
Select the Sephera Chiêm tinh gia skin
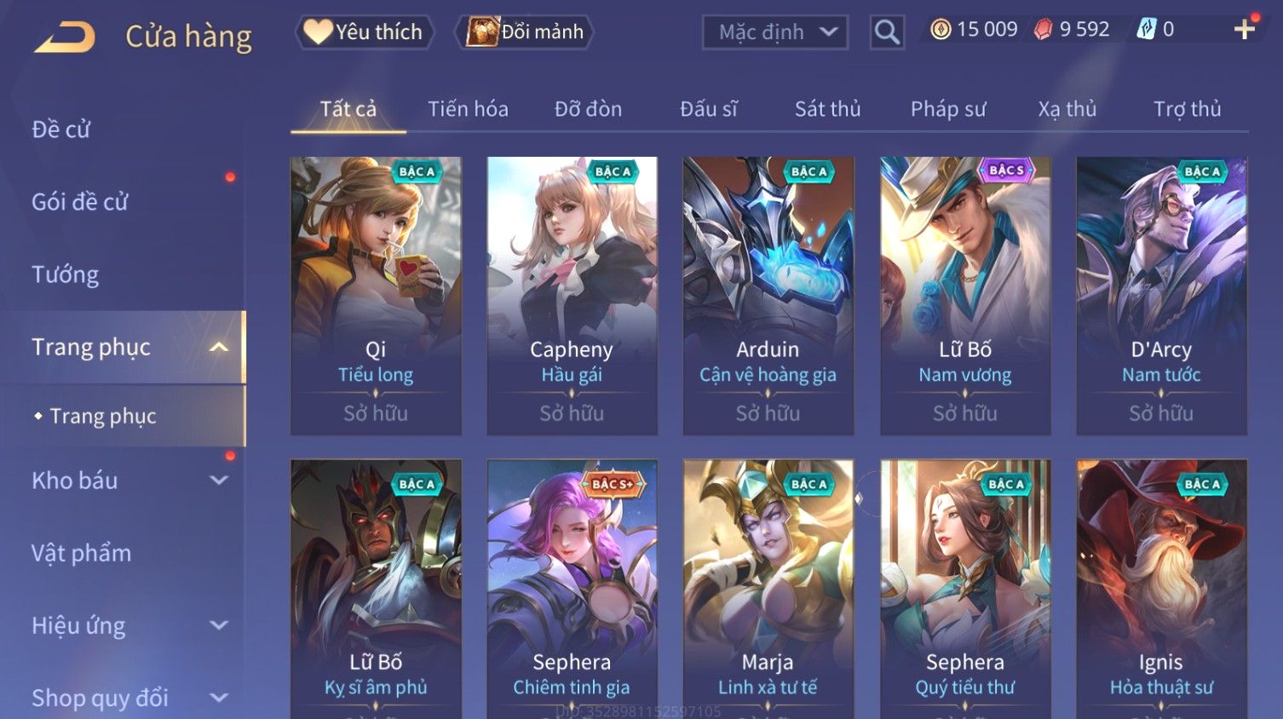click(x=572, y=589)
